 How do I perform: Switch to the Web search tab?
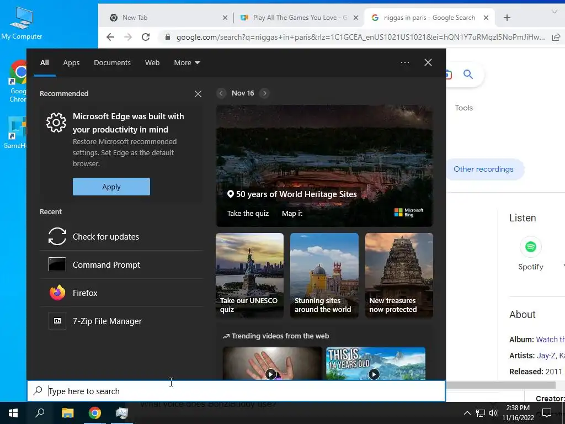(x=152, y=63)
